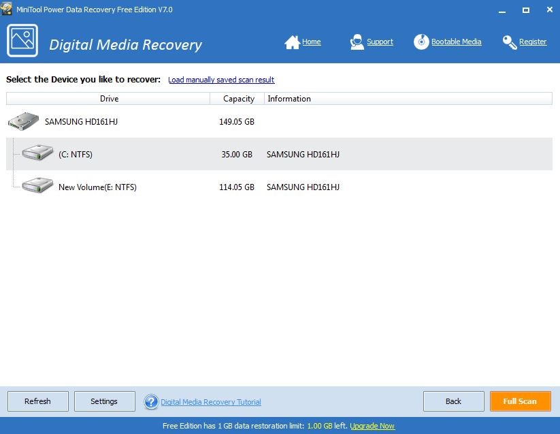Click the key icon beside Register

pos(510,42)
